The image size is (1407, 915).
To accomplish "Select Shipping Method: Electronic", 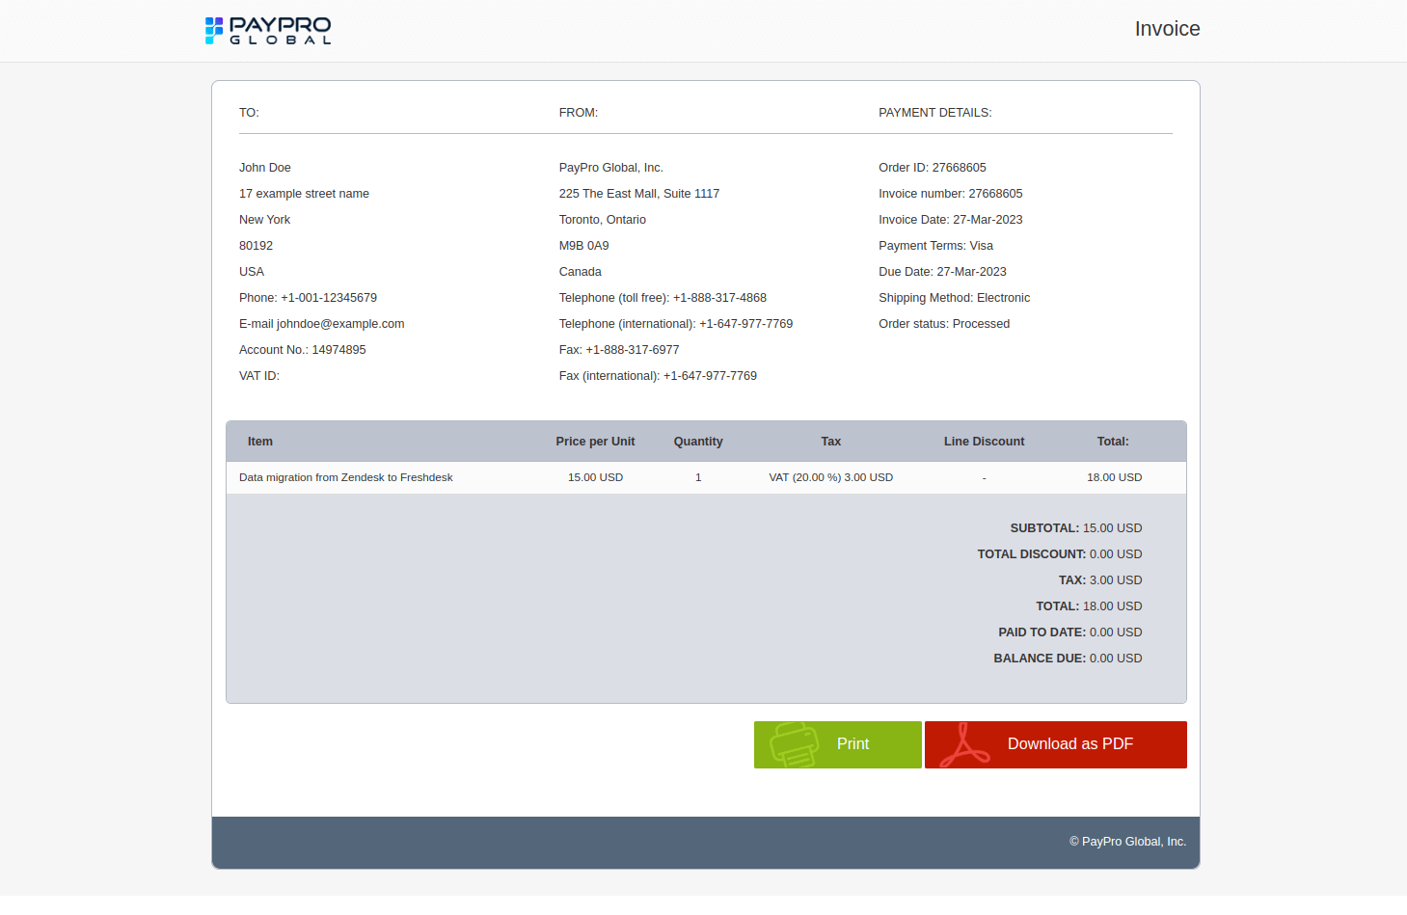I will (955, 298).
